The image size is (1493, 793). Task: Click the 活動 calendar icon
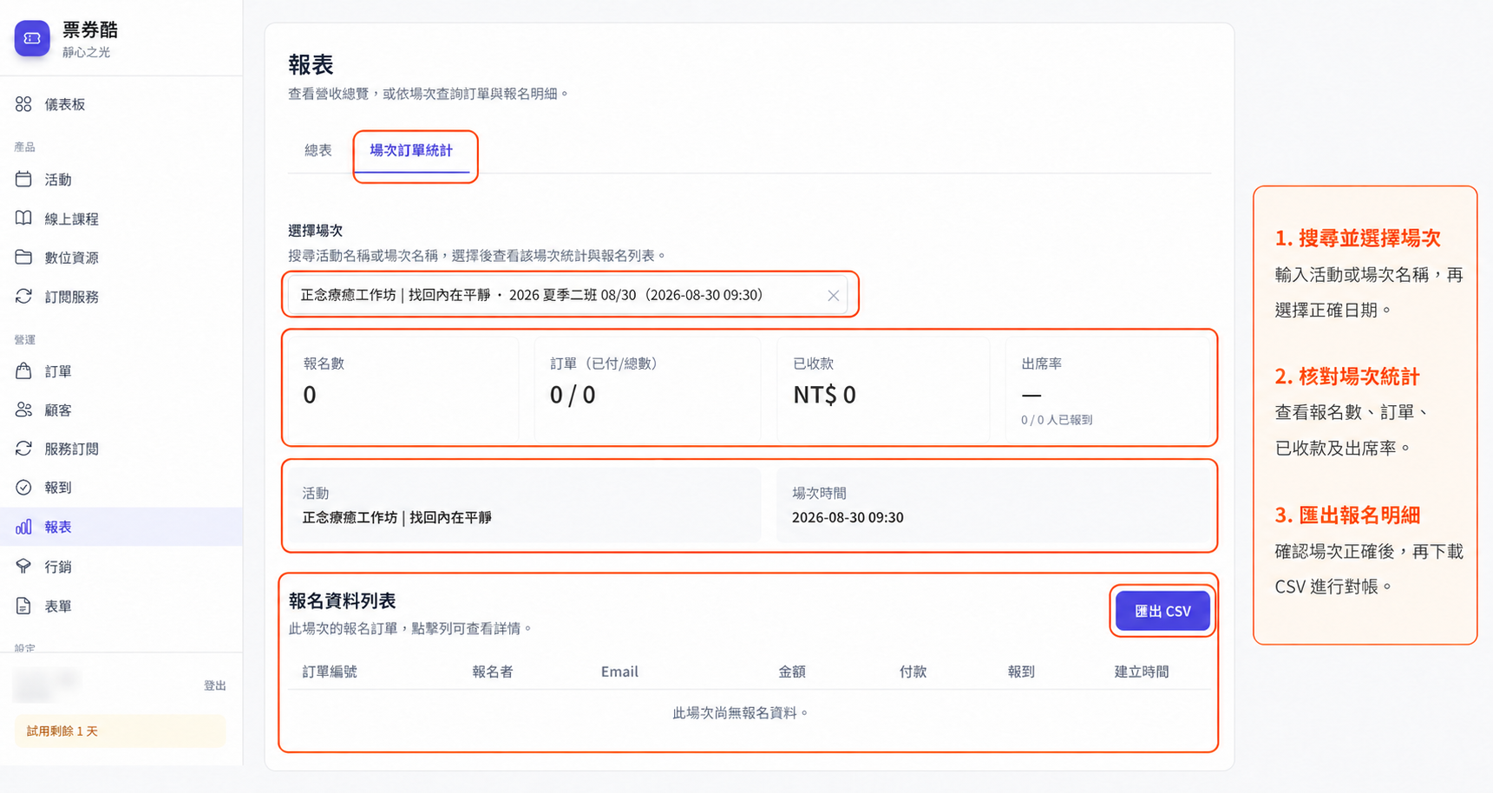(x=23, y=180)
